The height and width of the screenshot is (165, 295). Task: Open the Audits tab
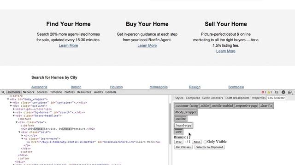point(98,92)
